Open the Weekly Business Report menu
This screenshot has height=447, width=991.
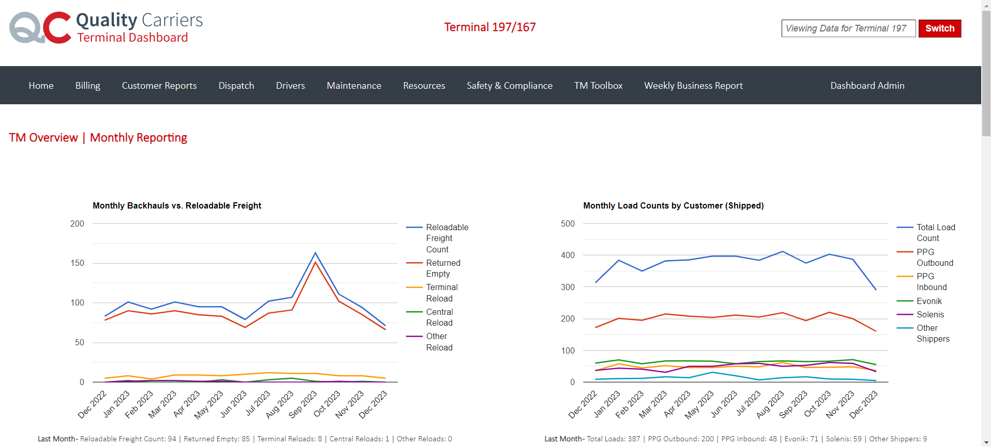click(x=693, y=86)
